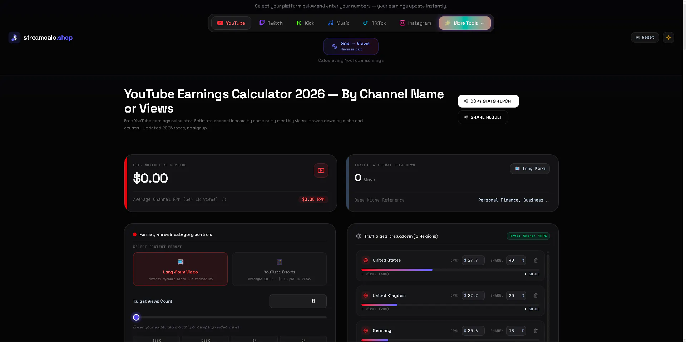Viewport: 686px width, 342px height.
Task: Select the Long-Form Video format
Action: click(x=180, y=269)
